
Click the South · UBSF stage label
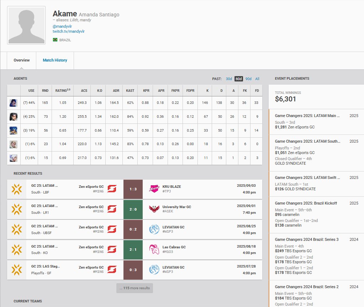(x=41, y=233)
